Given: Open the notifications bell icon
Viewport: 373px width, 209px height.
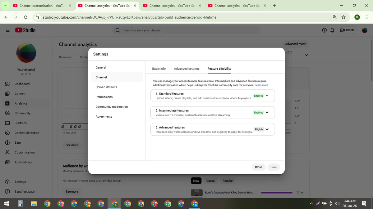Looking at the screenshot, I should (333, 30).
